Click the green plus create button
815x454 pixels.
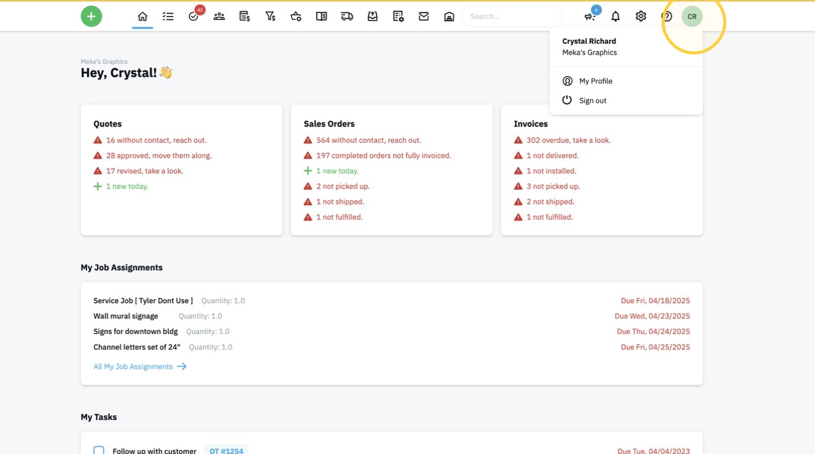[91, 16]
